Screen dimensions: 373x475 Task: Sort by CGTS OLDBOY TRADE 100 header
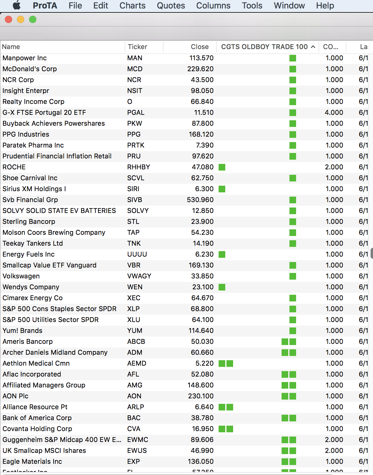268,47
